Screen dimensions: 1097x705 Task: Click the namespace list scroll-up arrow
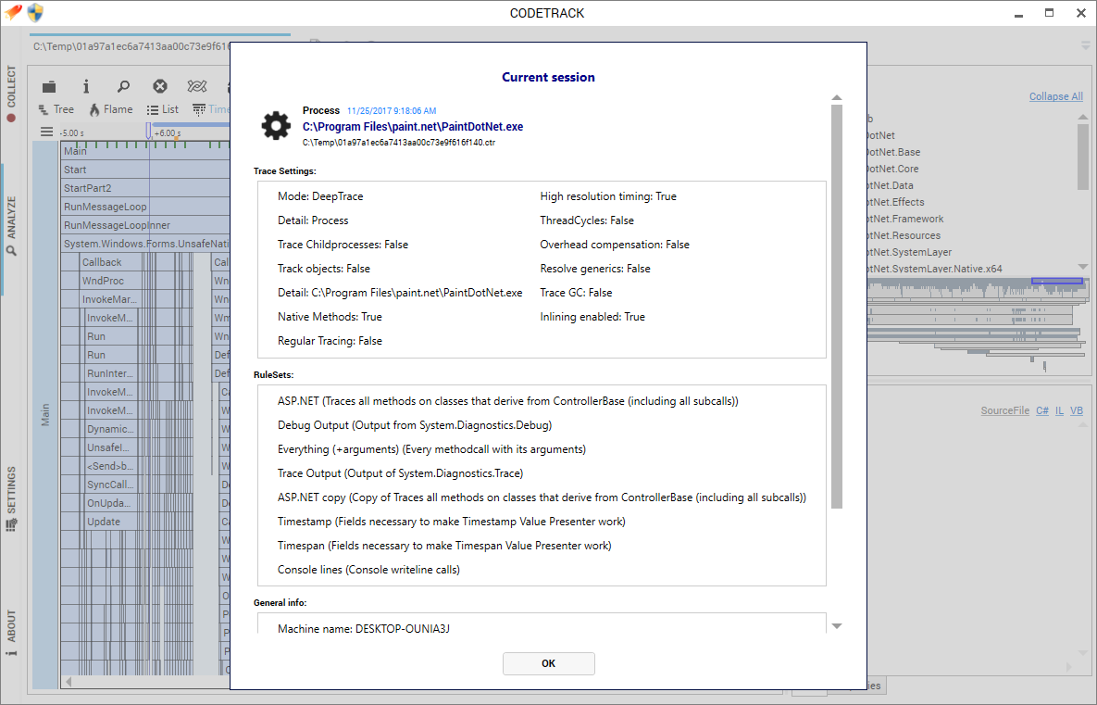tap(1083, 116)
